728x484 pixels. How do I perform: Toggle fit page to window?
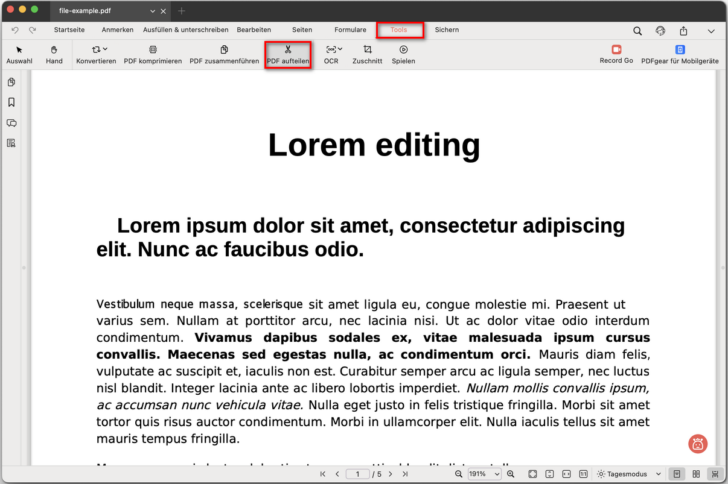[x=532, y=474]
